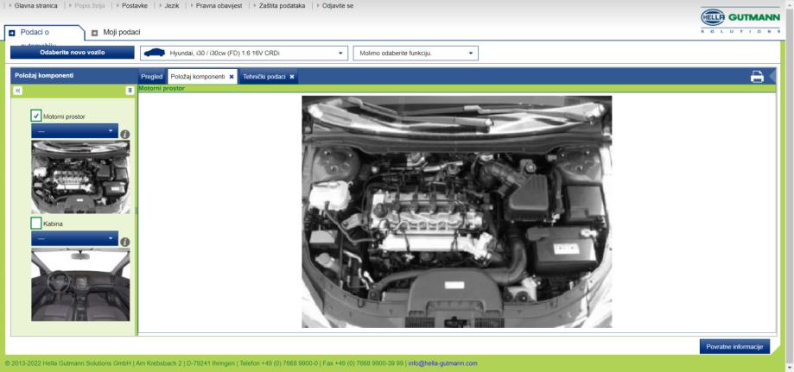
Task: Collapse the side panel with double-arrow icon
Action: (x=18, y=90)
